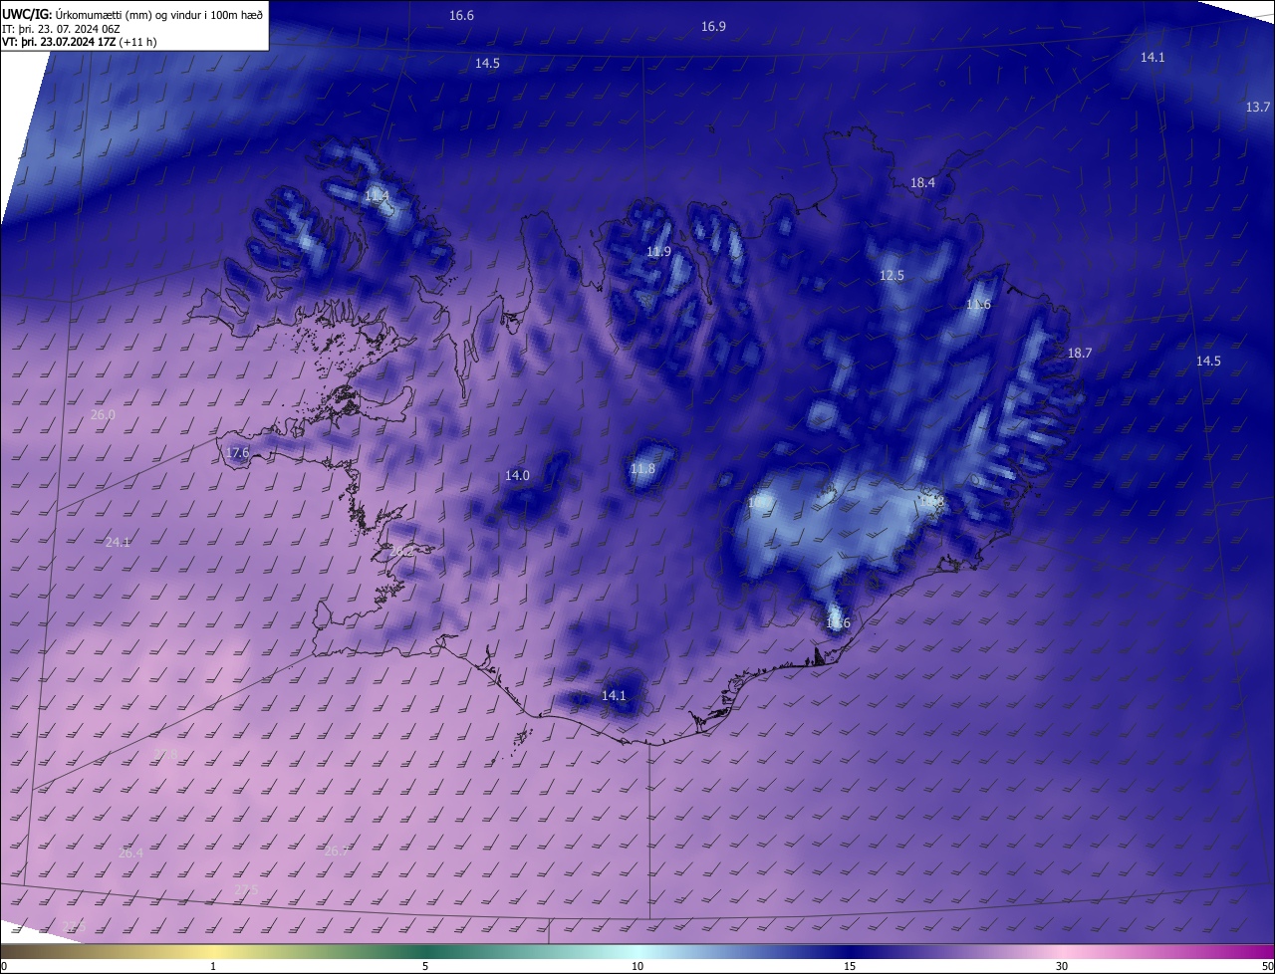Screen dimensions: 1275x974
Task: Click the 18.4 value on the northeast coast
Action: tap(922, 183)
